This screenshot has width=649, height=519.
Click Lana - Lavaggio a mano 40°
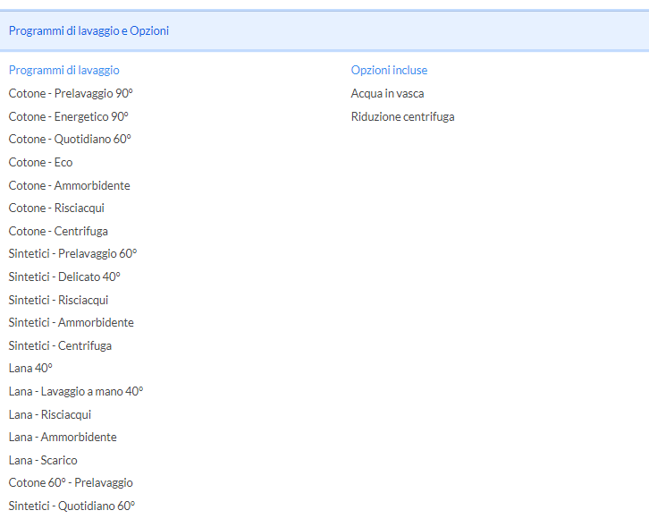click(76, 391)
